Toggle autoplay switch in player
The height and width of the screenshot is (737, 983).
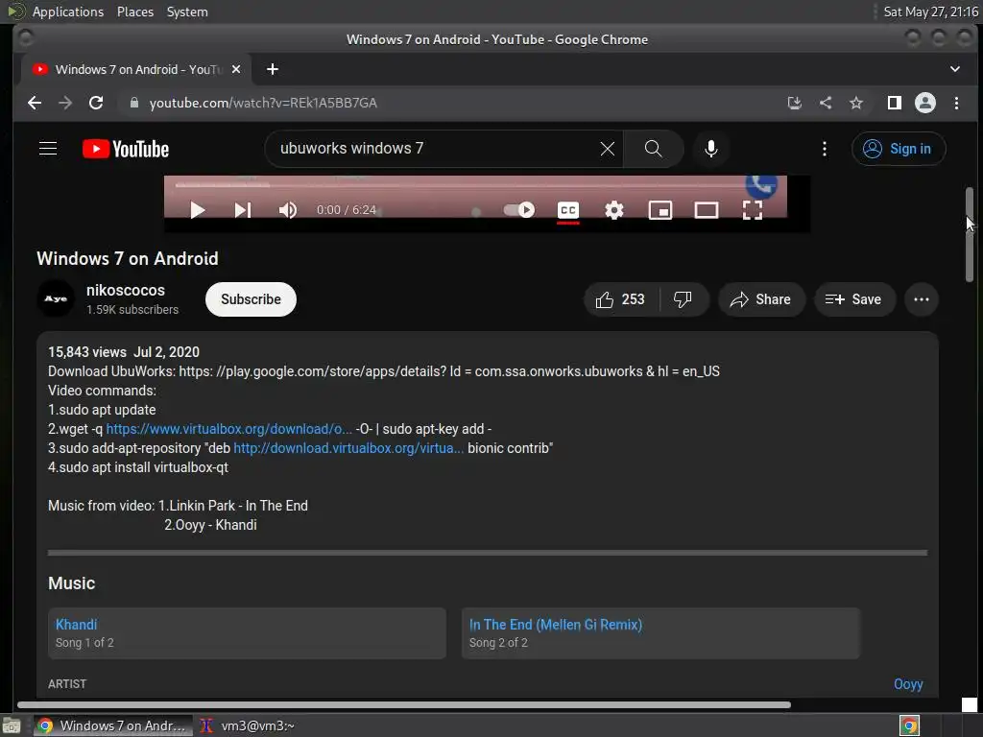[x=519, y=210]
